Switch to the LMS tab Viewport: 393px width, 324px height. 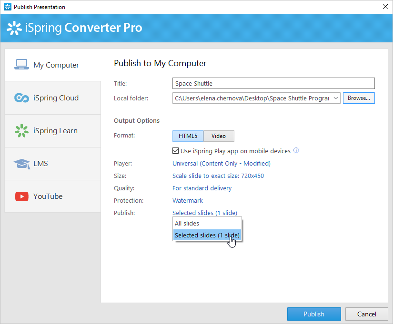[x=52, y=164]
